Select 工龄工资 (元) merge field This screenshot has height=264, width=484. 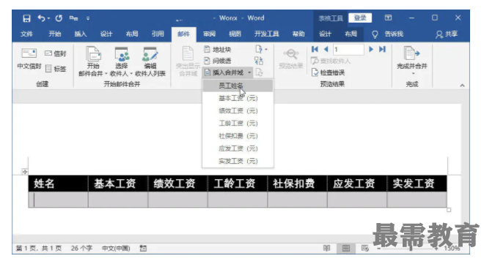click(x=238, y=124)
